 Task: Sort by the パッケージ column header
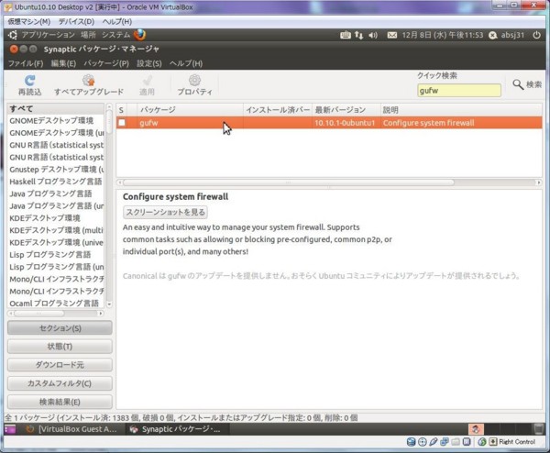pyautogui.click(x=190, y=110)
